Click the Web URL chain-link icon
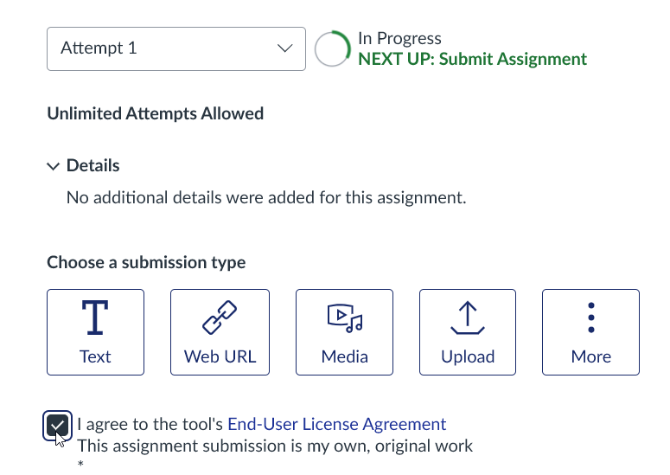670x475 pixels. coord(220,318)
